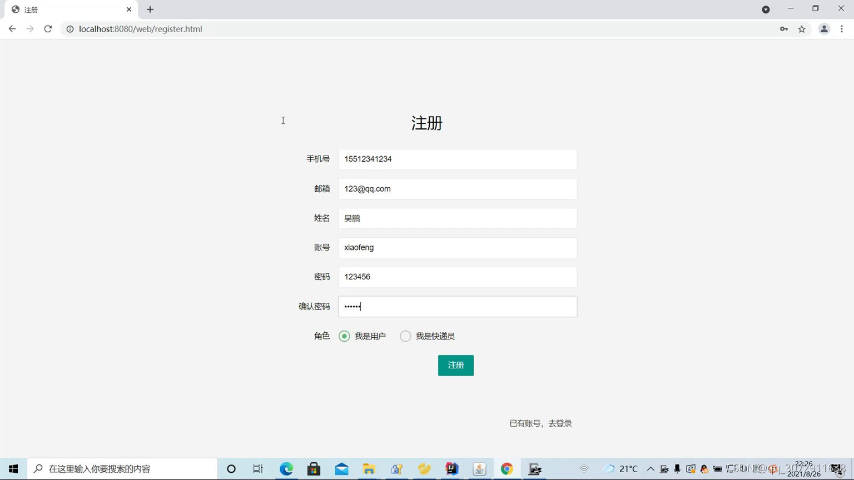Click the battery tray icon
Image resolution: width=854 pixels, height=480 pixels.
717,469
